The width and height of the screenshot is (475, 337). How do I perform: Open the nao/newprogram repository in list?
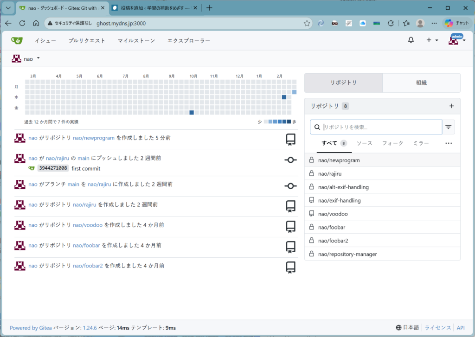click(339, 160)
